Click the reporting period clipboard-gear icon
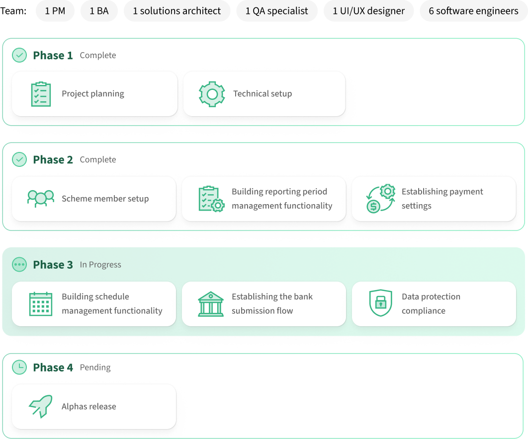 (211, 199)
